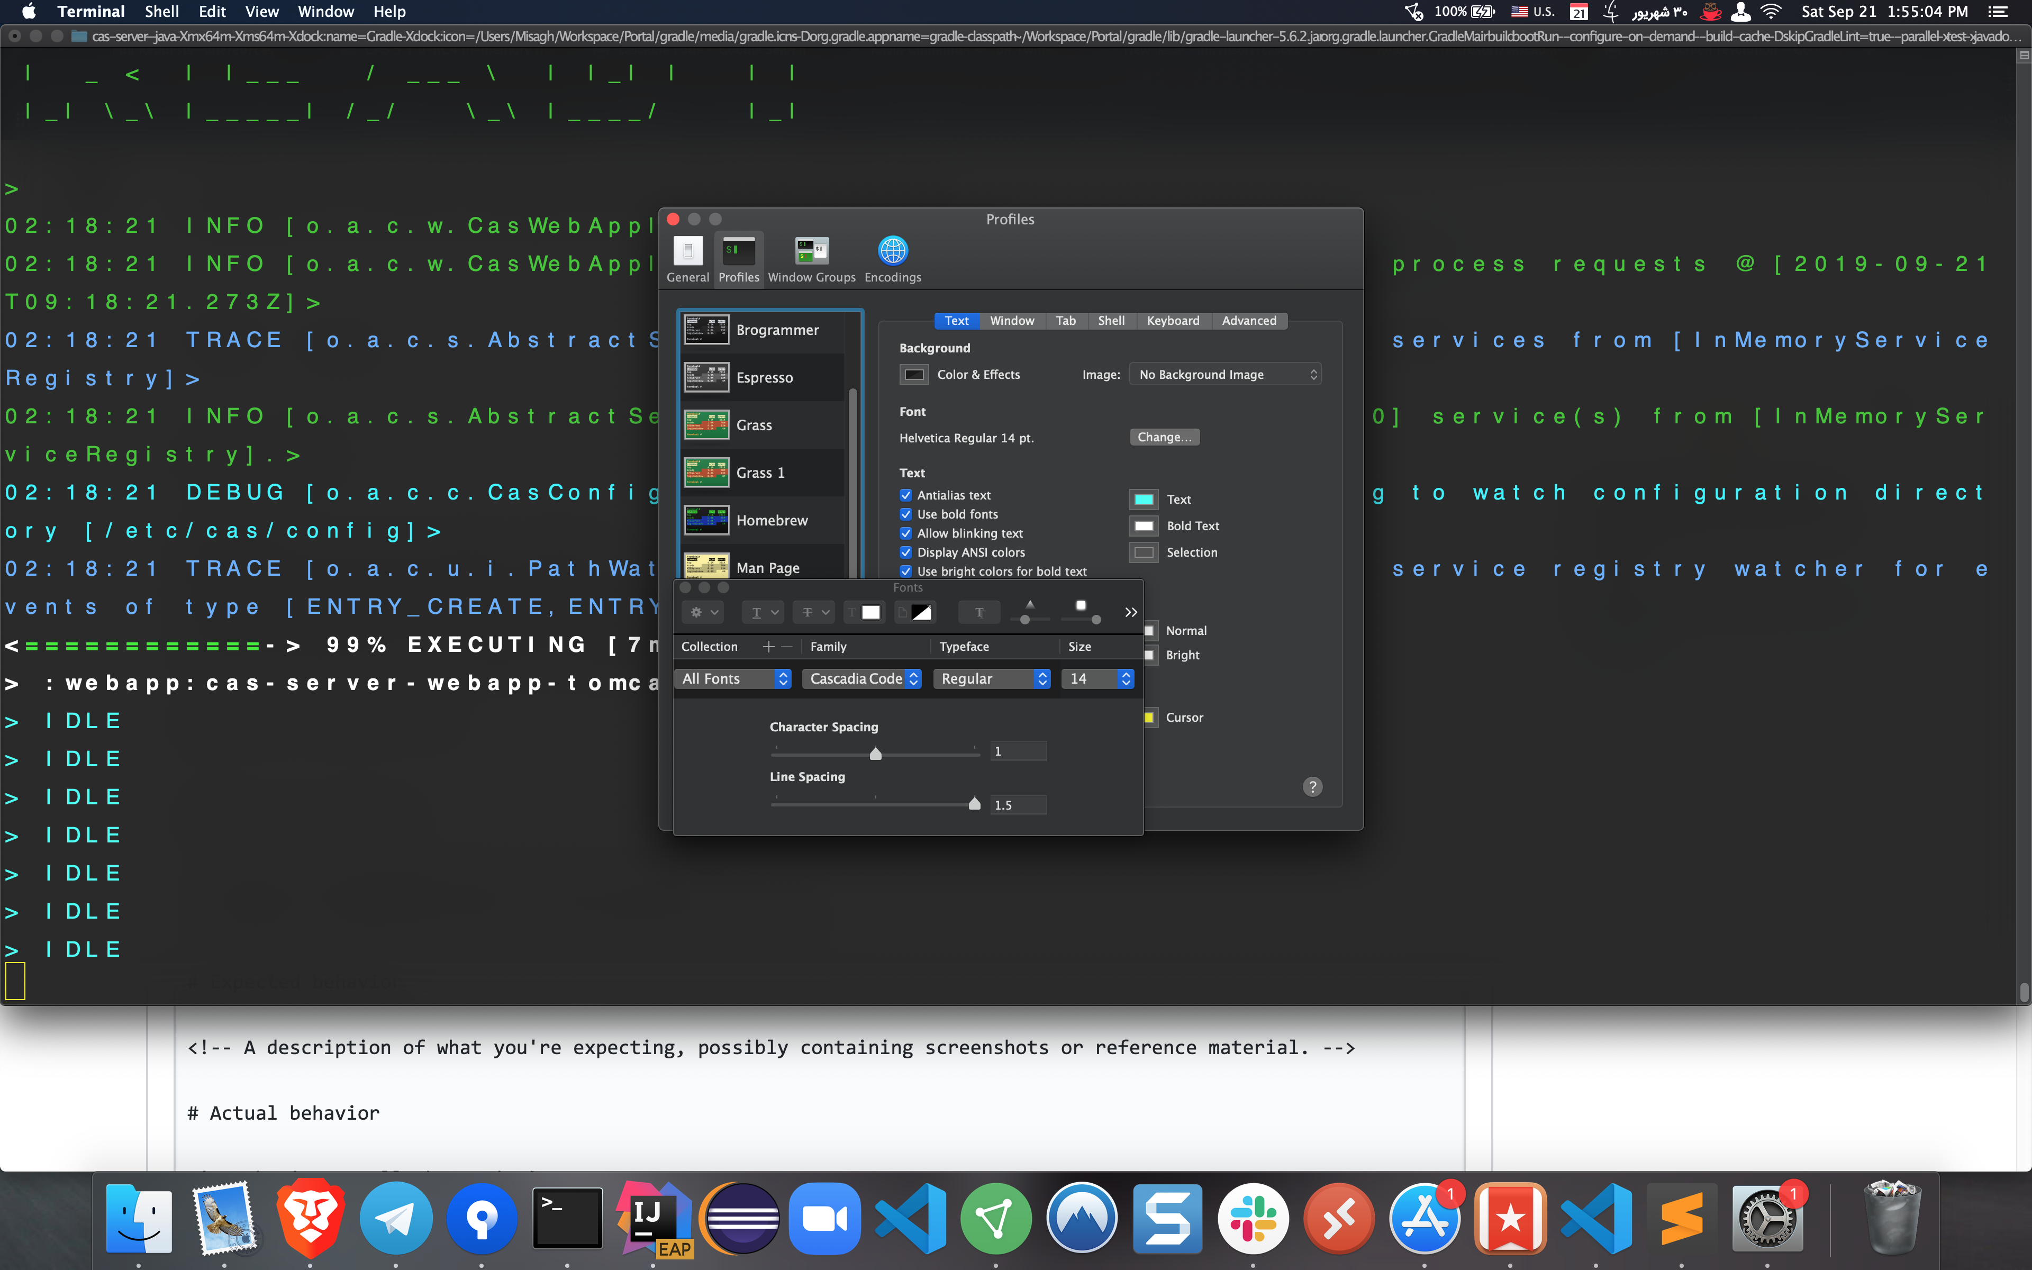Open the Shell menu in menu bar
This screenshot has width=2032, height=1270.
[161, 12]
